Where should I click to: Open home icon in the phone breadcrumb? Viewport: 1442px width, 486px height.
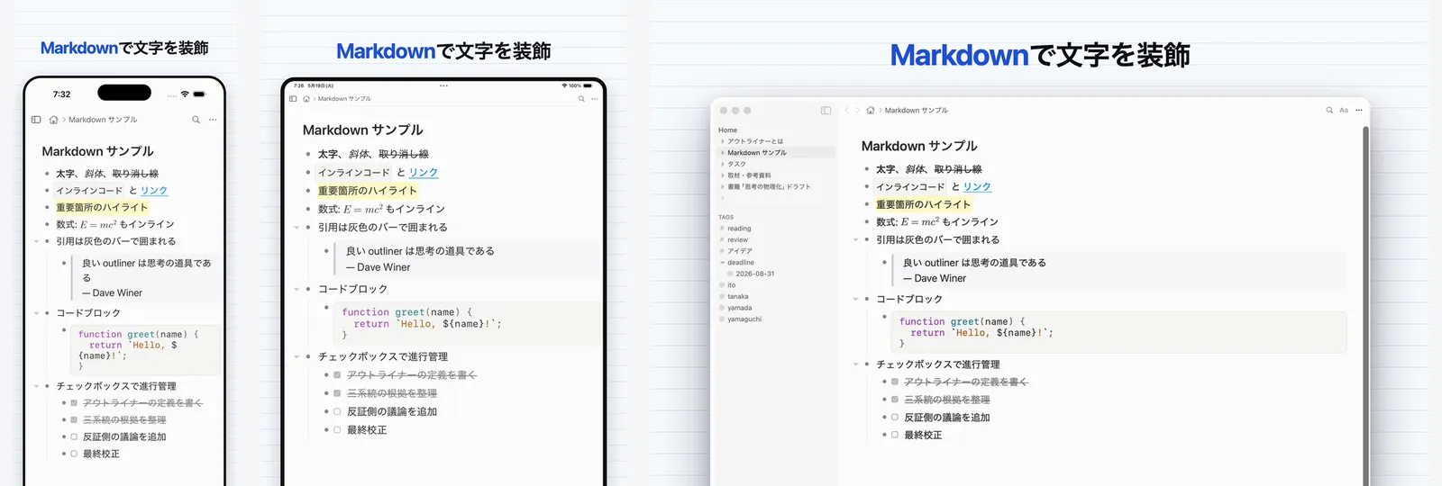click(x=53, y=120)
